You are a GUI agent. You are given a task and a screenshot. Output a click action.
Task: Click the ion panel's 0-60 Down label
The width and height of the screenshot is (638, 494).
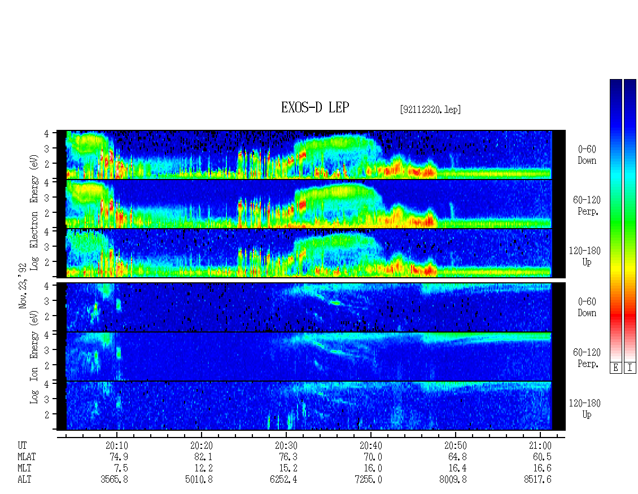click(x=587, y=307)
